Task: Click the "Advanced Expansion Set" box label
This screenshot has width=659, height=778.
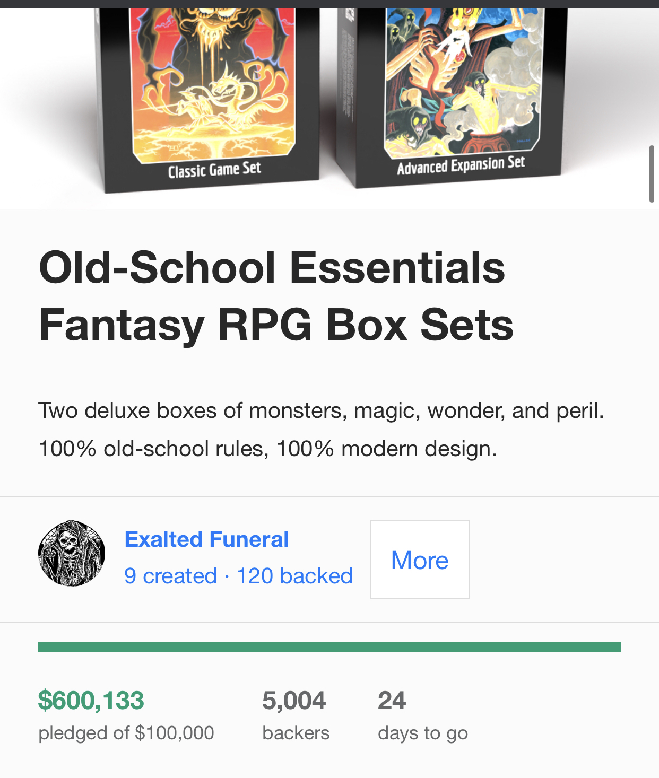Action: (461, 165)
